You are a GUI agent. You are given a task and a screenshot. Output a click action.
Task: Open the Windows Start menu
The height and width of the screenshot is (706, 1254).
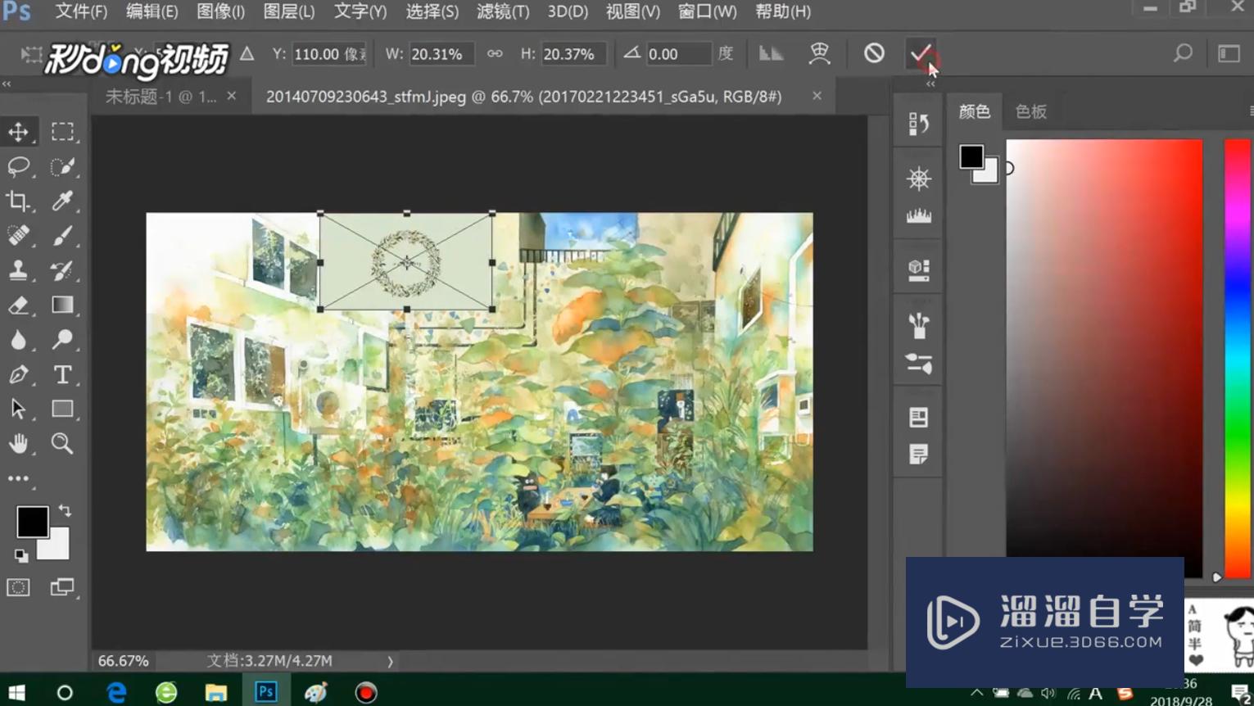[x=16, y=692]
